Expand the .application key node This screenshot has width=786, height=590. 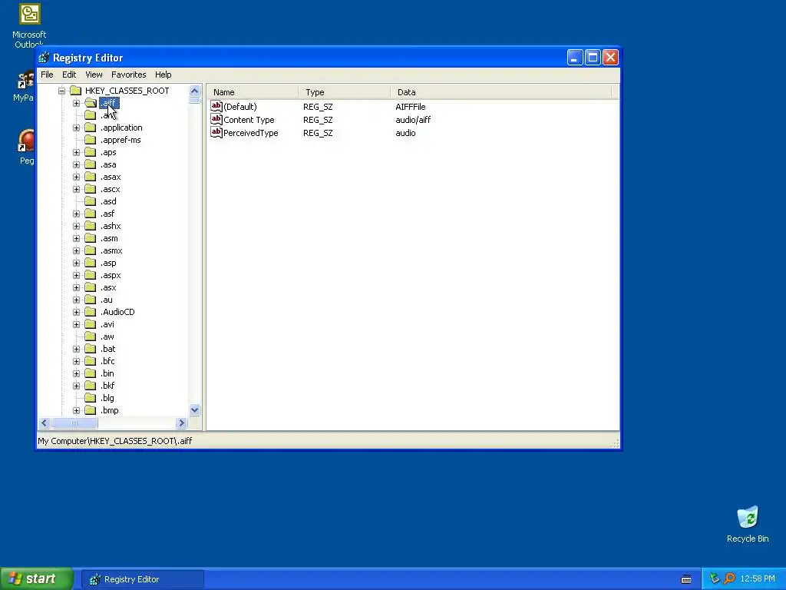pos(76,128)
